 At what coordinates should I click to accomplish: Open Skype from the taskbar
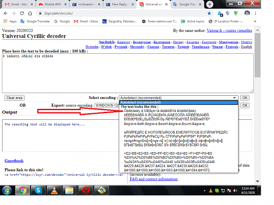(38, 190)
